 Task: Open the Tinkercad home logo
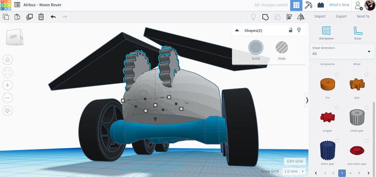tap(6, 5)
